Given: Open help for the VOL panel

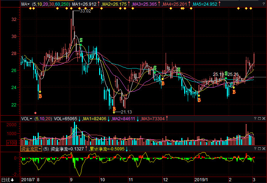Looking at the screenshot, I should [255, 118].
